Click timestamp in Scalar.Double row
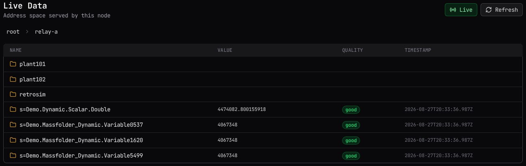The height and width of the screenshot is (166, 526). coord(438,109)
